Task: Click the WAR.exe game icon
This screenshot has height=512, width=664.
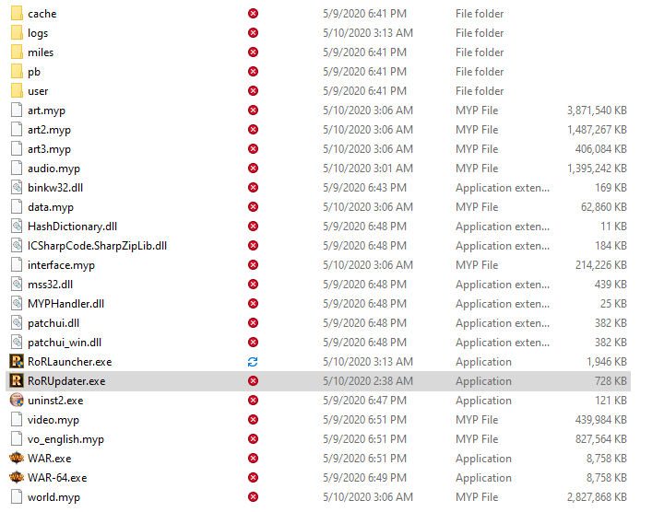Action: (17, 459)
